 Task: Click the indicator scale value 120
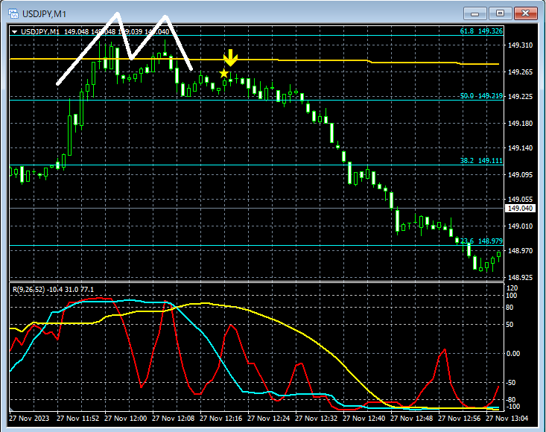coord(512,288)
